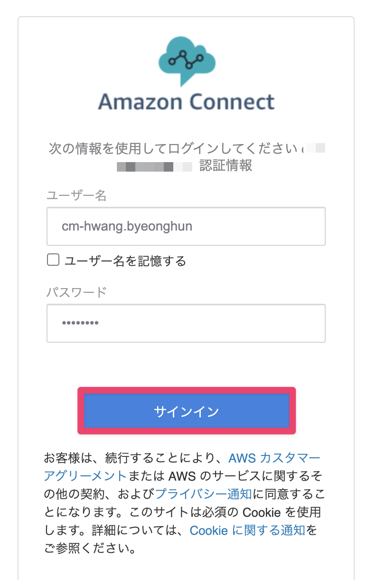Click the パスワード field label
Screen dimensions: 376x580
point(76,292)
